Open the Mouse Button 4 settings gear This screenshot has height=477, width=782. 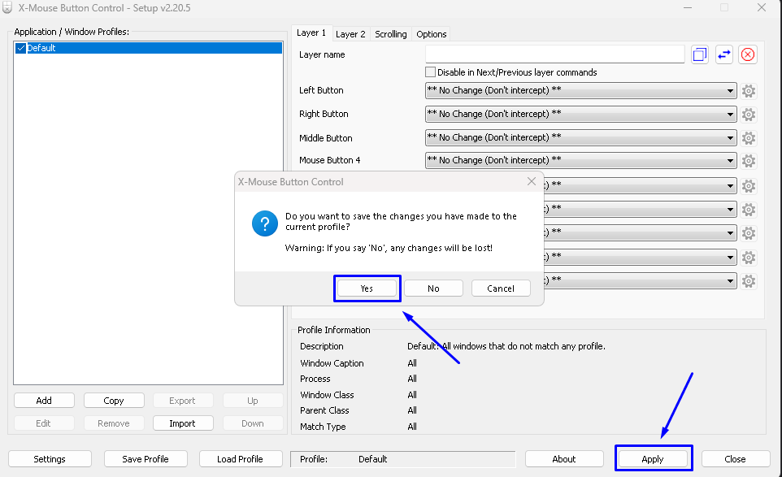tap(748, 161)
